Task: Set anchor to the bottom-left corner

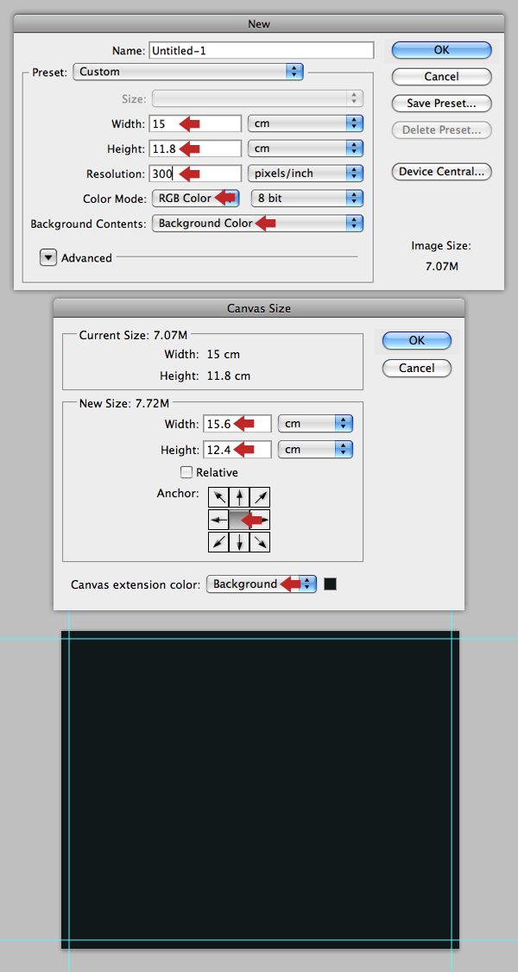Action: [x=218, y=542]
